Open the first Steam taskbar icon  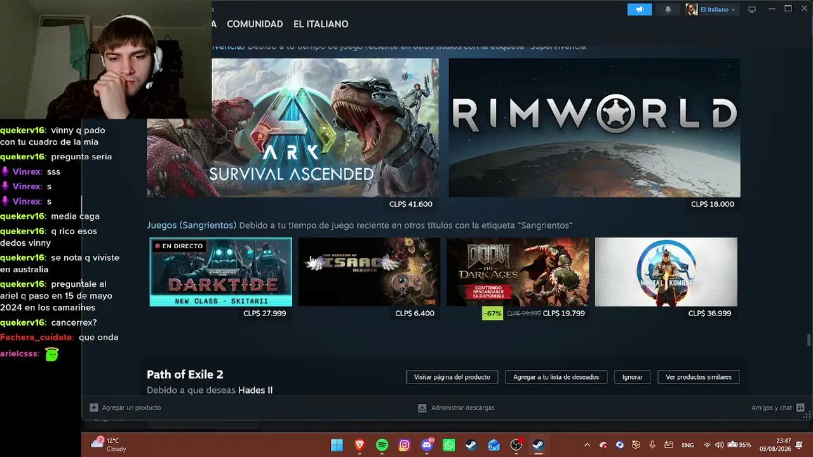(471, 445)
